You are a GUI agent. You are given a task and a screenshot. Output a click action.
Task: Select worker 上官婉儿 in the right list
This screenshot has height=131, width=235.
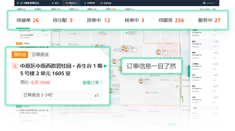tap(205, 67)
